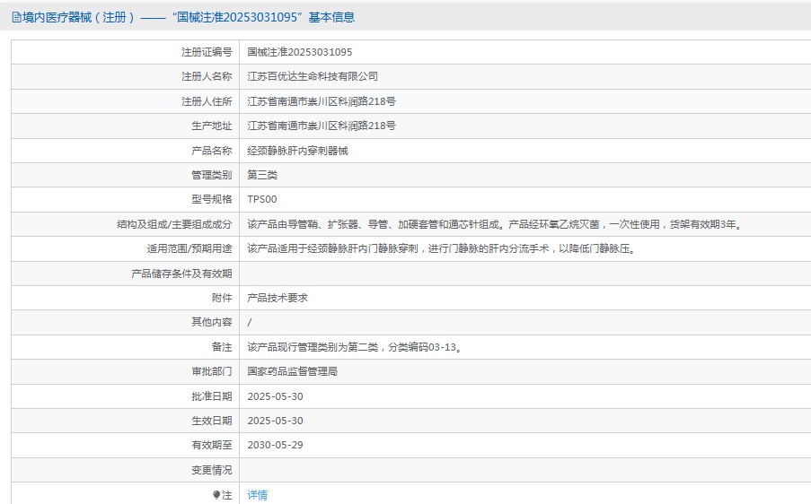Click attachment value 产品技术要求

(x=278, y=298)
